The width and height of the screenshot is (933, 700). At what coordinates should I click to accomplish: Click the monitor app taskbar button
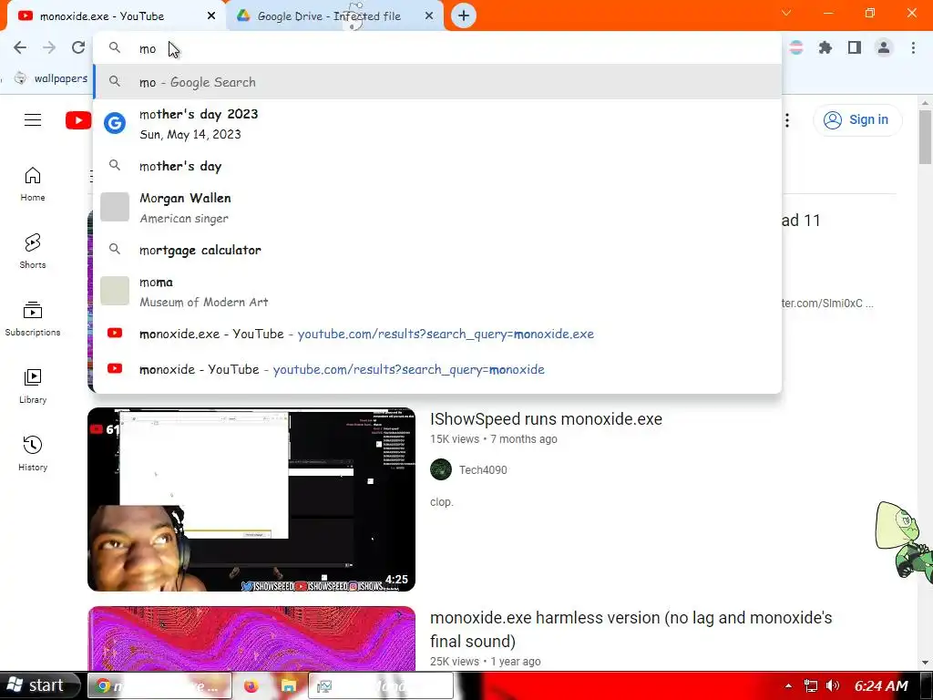(381, 686)
